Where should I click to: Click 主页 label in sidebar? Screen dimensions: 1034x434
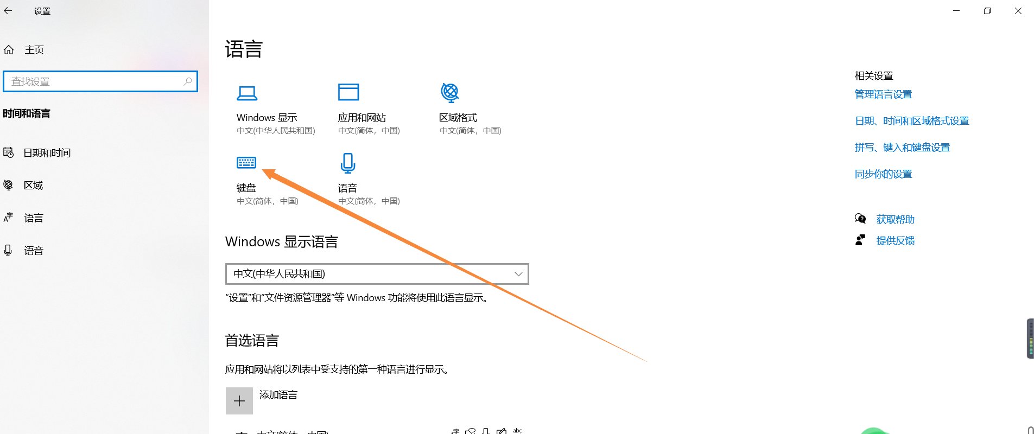[34, 50]
